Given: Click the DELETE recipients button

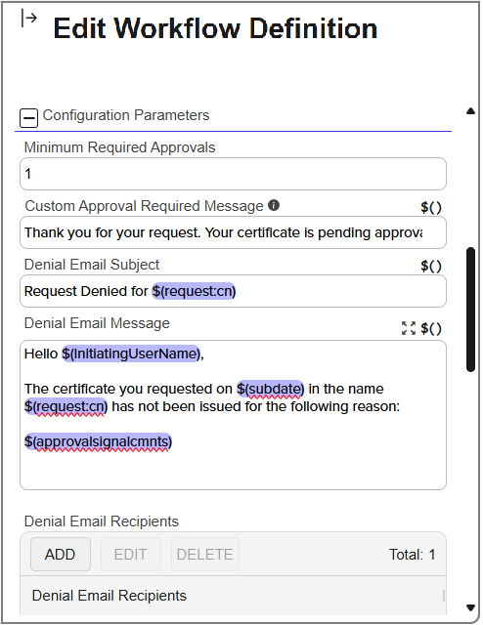Looking at the screenshot, I should pyautogui.click(x=204, y=554).
